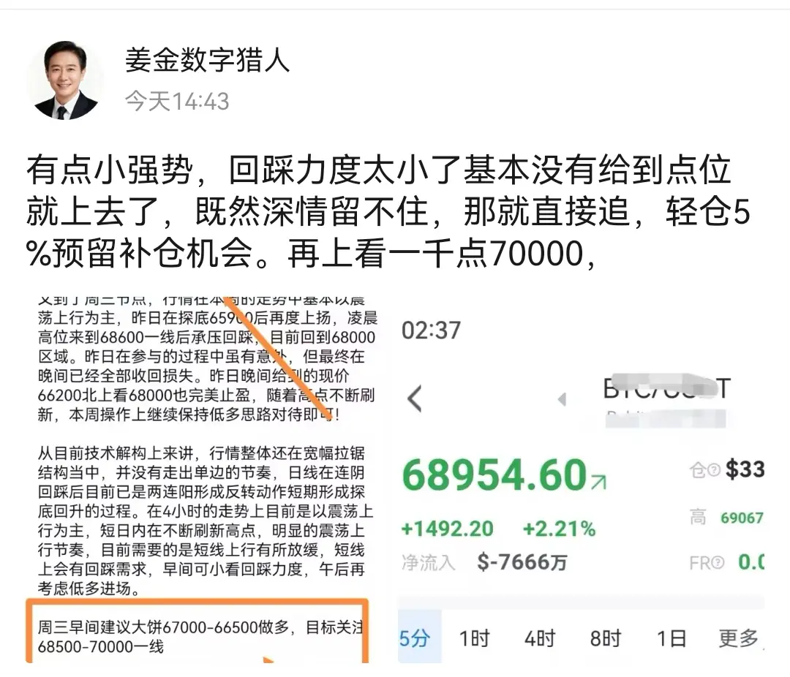Go back using the left chevron arrow
Screen dimensions: 790x677
[414, 399]
